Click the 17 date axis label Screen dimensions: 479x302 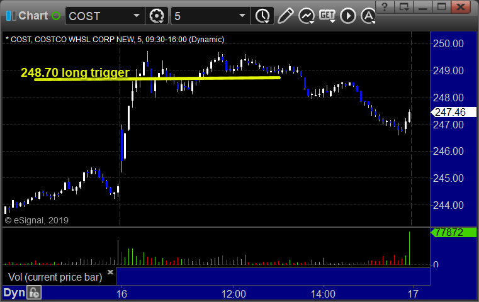(x=413, y=294)
